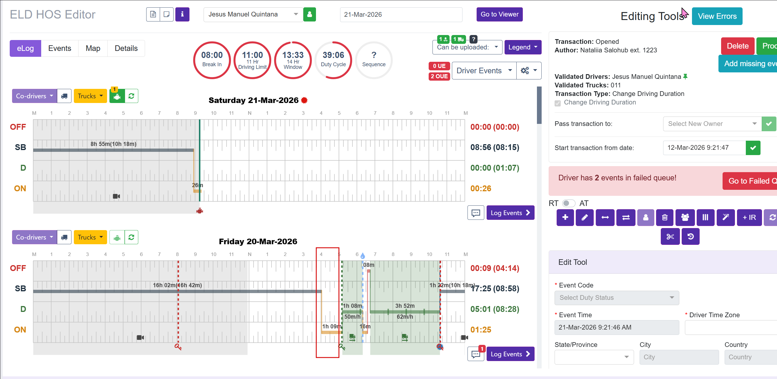Click the purple info icon button
Viewport: 777px width, 379px height.
coord(182,14)
